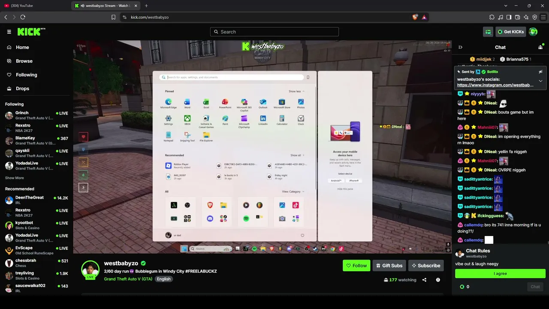This screenshot has width=549, height=309.
Task: Open EvScape's Old School RuneScape channel
Action: coord(36,250)
